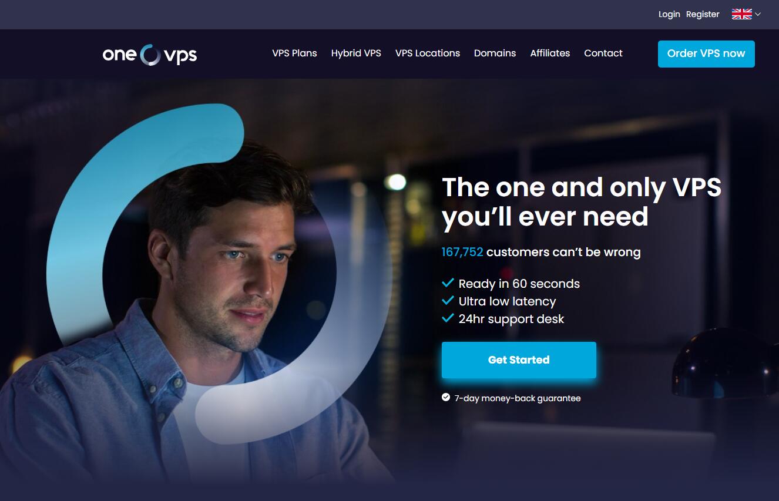779x501 pixels.
Task: Click the UK flag language icon
Action: pyautogui.click(x=741, y=14)
